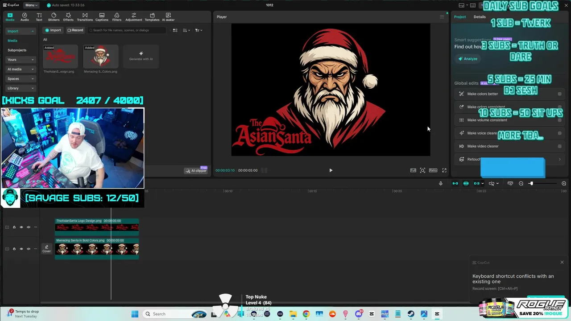This screenshot has width=571, height=321.
Task: Open the Stickers panel
Action: coord(54,17)
